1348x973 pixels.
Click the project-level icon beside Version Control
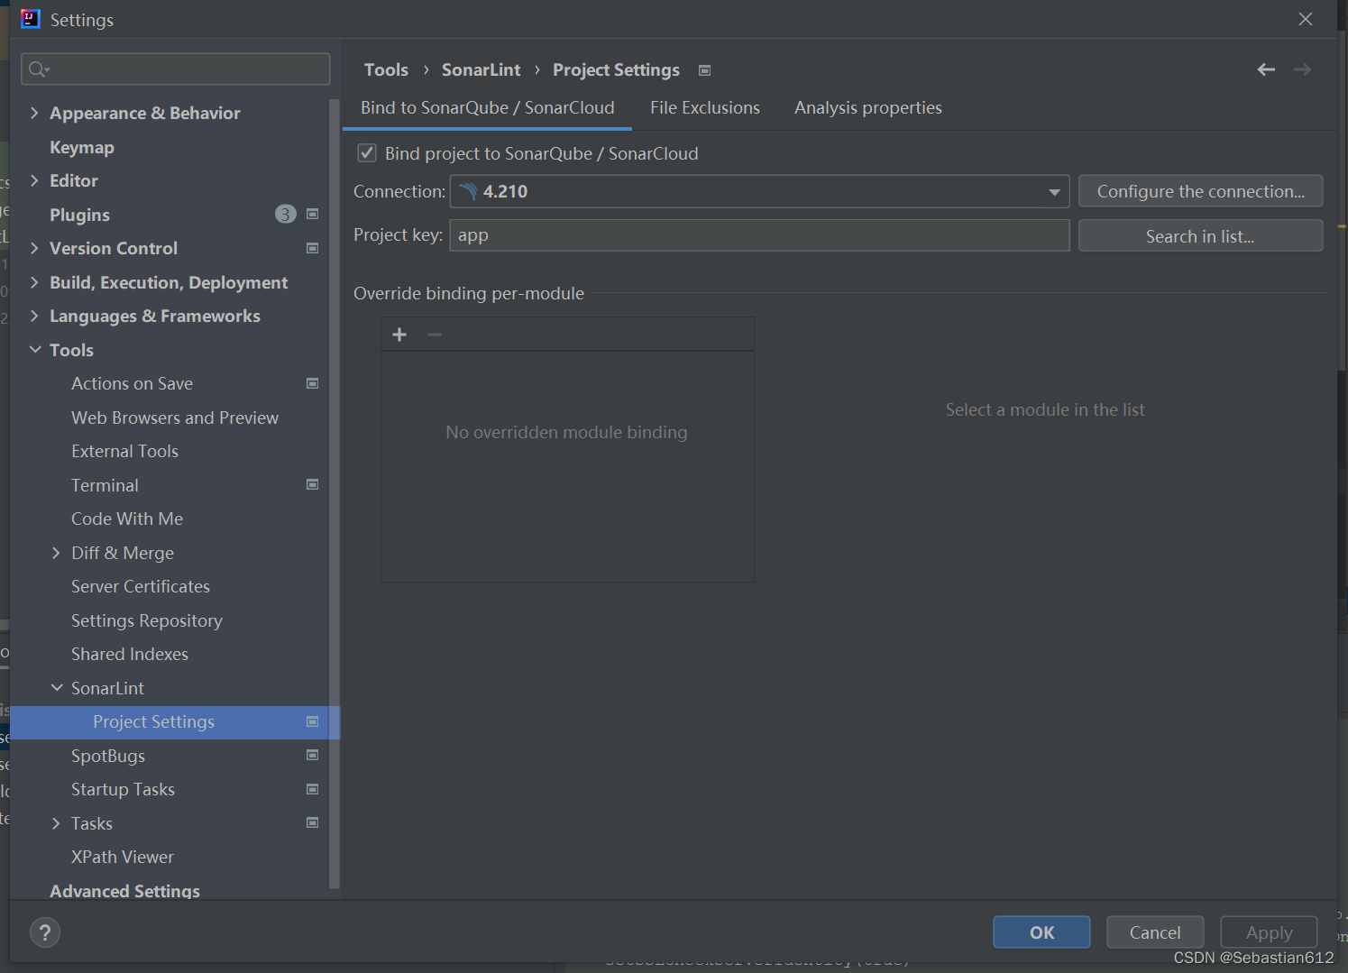point(313,248)
